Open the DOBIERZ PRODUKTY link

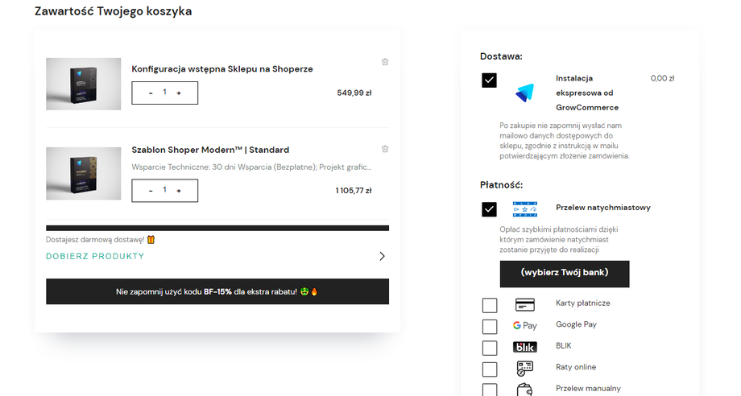95,257
